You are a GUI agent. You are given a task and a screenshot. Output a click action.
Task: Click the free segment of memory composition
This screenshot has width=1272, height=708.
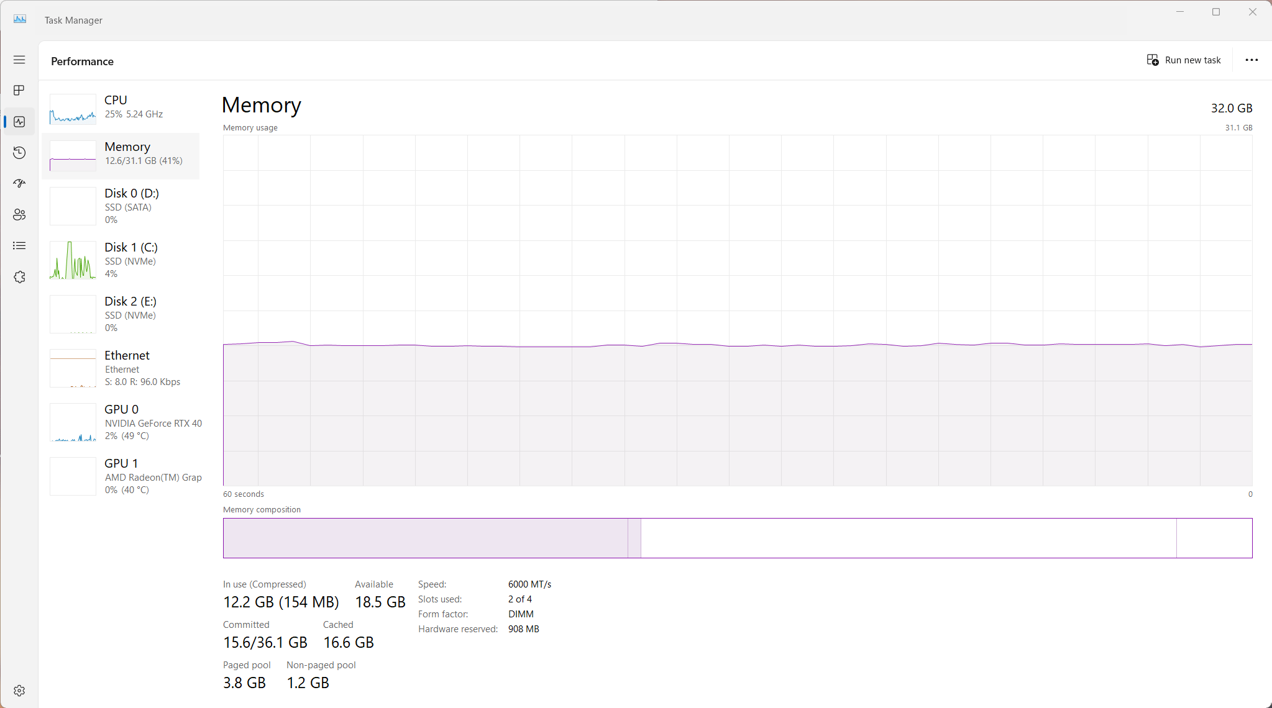coord(1214,538)
